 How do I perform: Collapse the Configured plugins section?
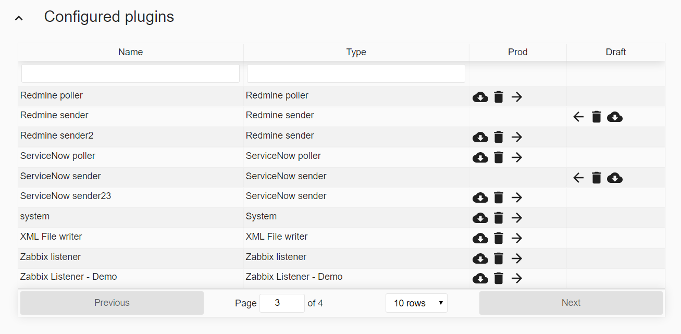[x=19, y=18]
